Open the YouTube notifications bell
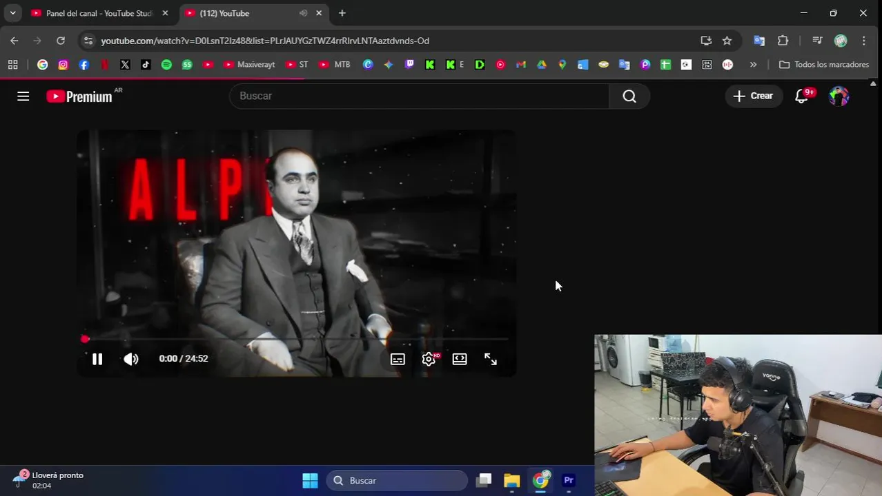882x496 pixels. (x=802, y=96)
